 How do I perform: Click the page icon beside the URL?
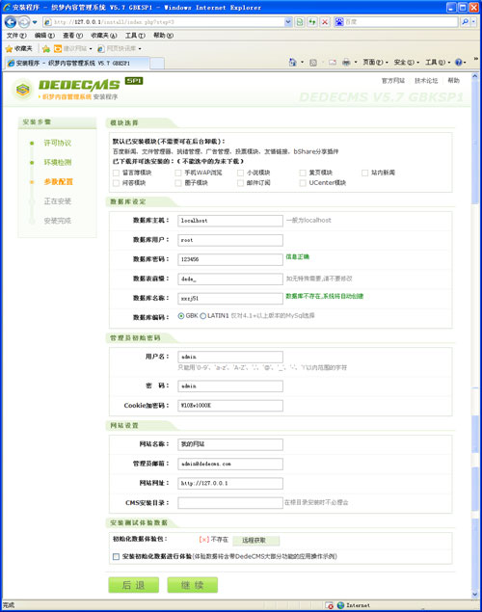(x=47, y=22)
